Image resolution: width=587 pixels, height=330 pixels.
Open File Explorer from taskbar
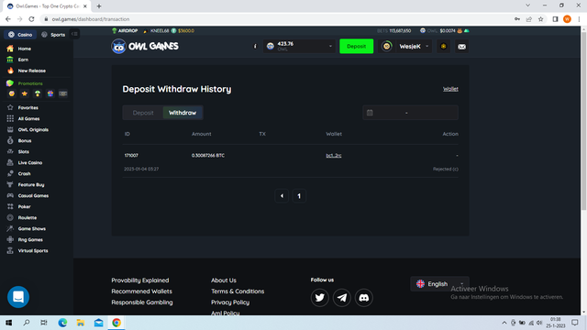click(x=81, y=323)
